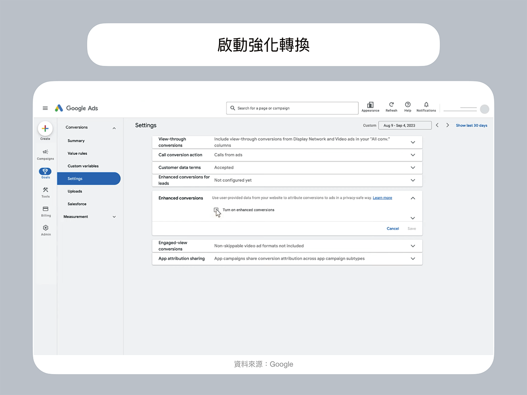
Task: Click the search for a page or campaign field
Action: pyautogui.click(x=292, y=108)
